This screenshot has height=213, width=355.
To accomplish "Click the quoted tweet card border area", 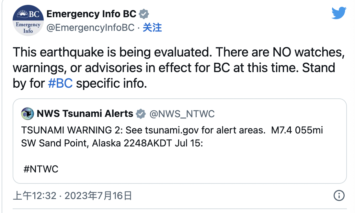I will coord(179,141).
